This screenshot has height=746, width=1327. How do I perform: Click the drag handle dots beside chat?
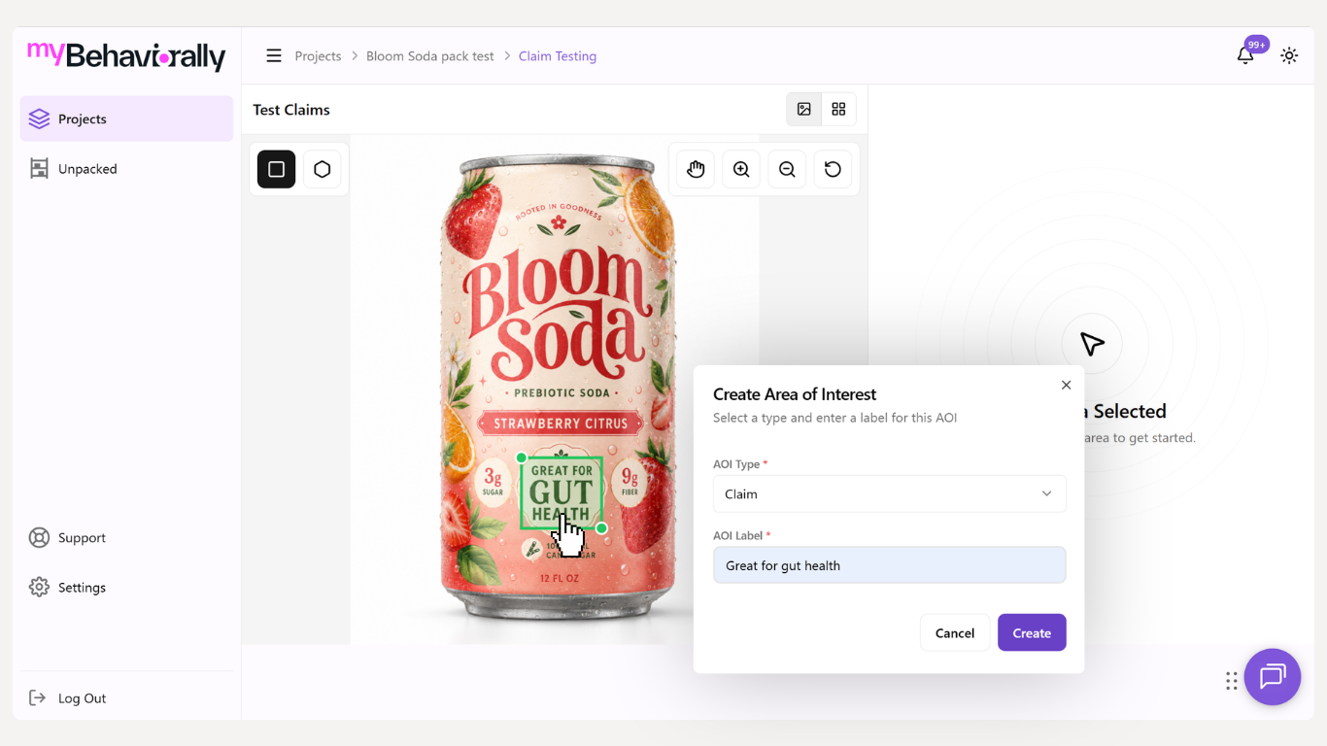(x=1232, y=681)
